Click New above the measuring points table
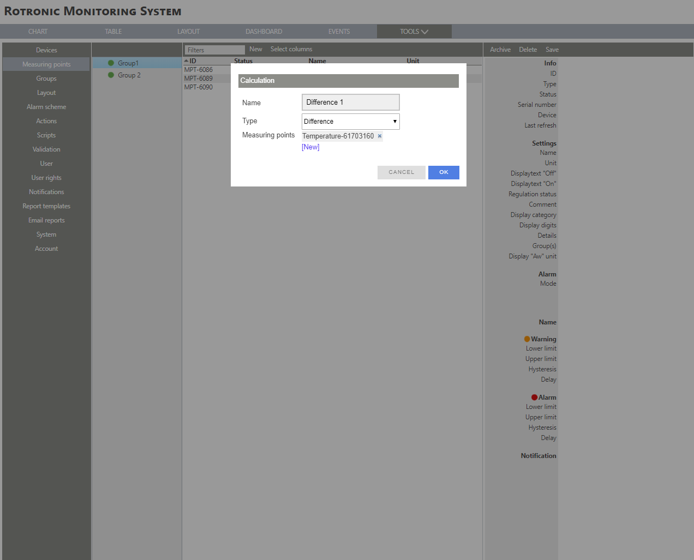Viewport: 694px width, 560px height. click(256, 49)
